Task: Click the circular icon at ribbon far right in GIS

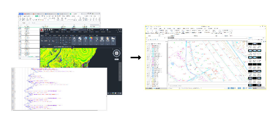Action: [x=231, y=31]
